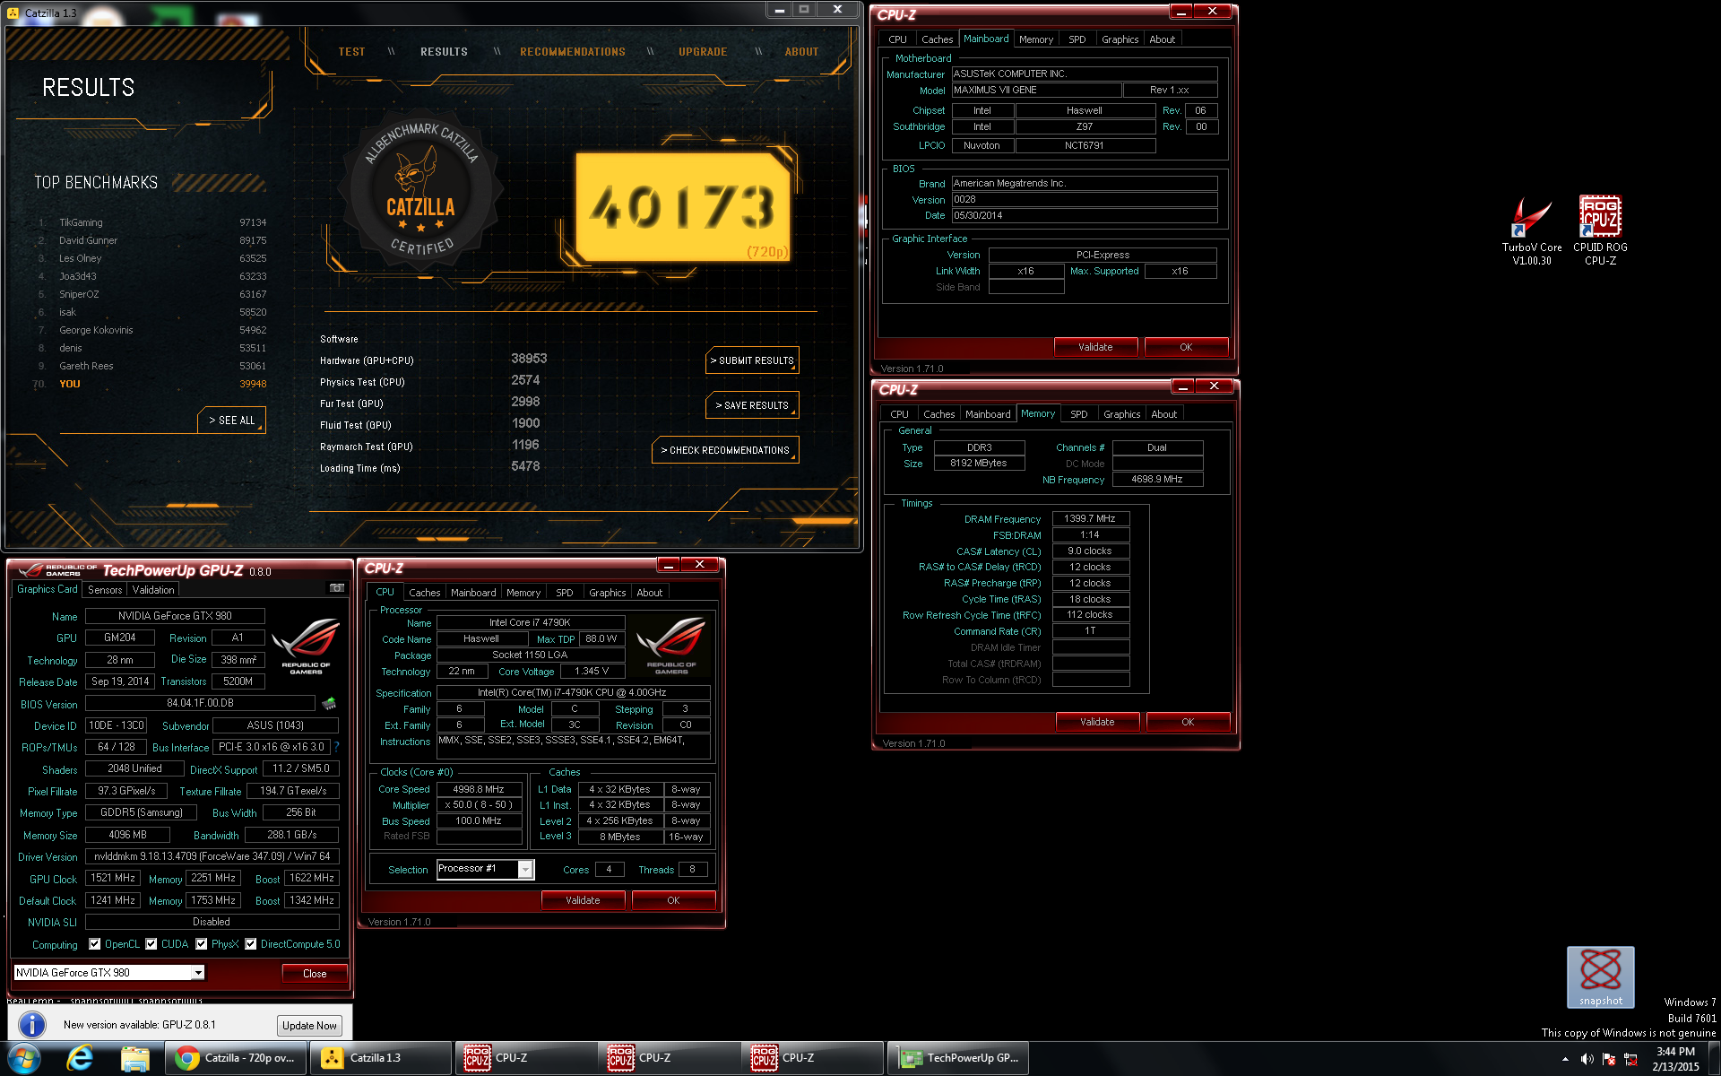Click Validate in CPU tab CPU-Z window
The height and width of the screenshot is (1076, 1721).
(x=583, y=900)
